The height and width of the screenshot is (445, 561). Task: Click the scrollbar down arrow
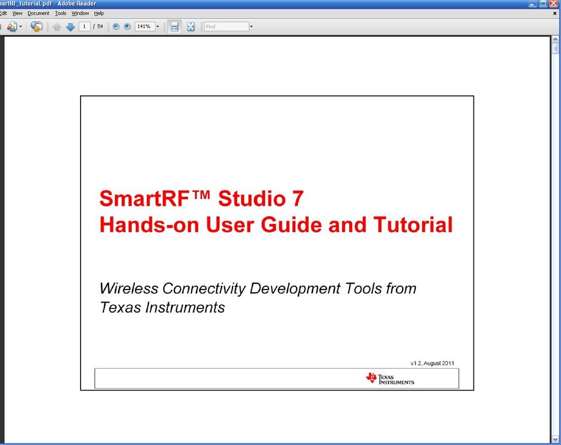[x=555, y=439]
